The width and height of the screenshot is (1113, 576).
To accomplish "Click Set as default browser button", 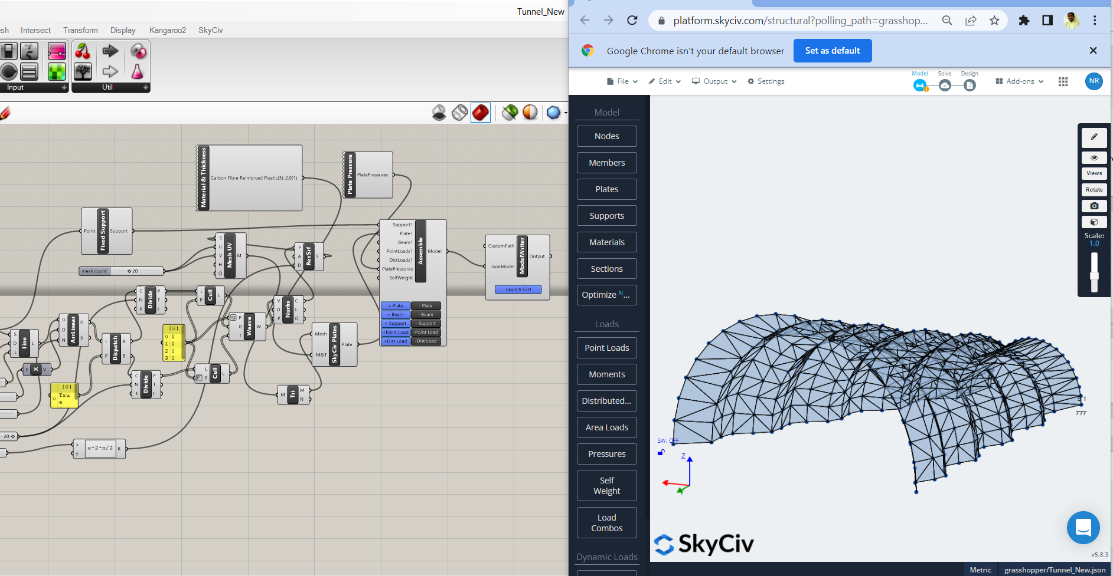I will coord(833,51).
